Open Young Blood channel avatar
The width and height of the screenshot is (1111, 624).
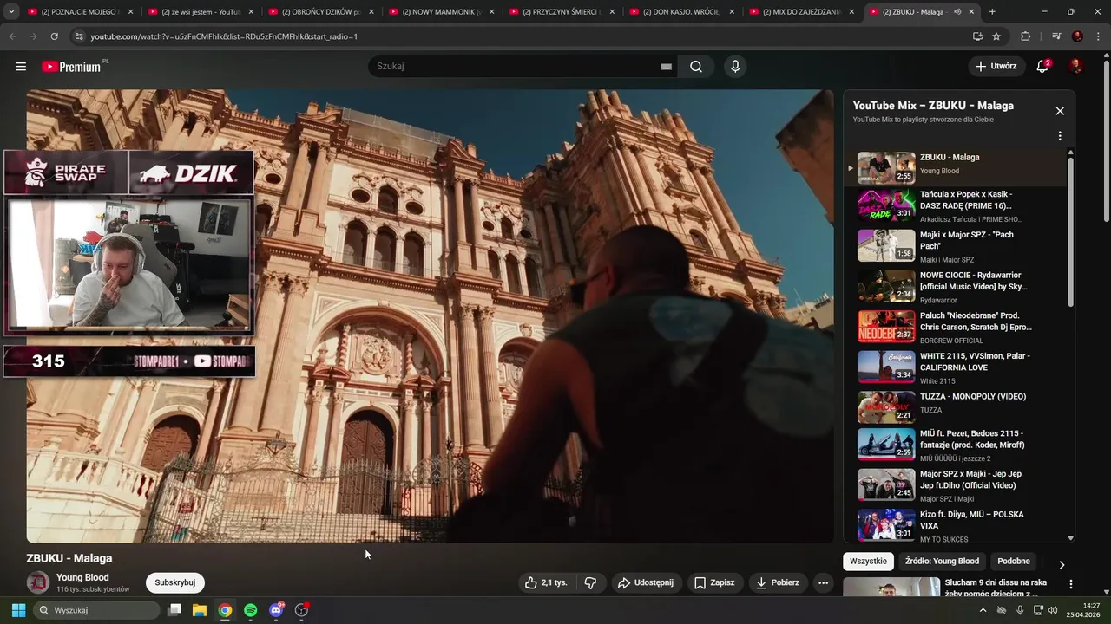[38, 583]
